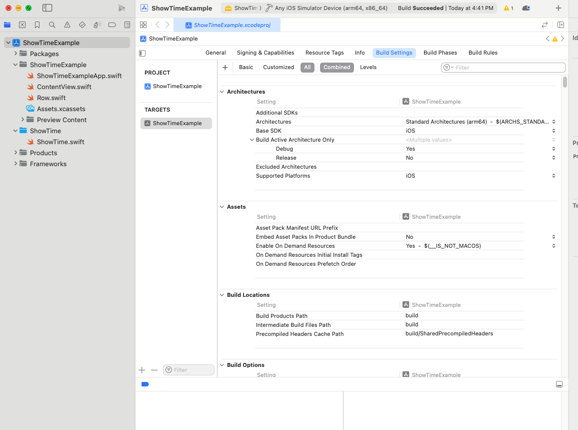Open the Breakpoint navigator icon
Screen dimensions: 578x430
(112, 25)
